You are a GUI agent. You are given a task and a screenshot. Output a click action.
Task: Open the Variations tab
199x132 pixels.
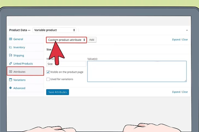pyautogui.click(x=19, y=80)
